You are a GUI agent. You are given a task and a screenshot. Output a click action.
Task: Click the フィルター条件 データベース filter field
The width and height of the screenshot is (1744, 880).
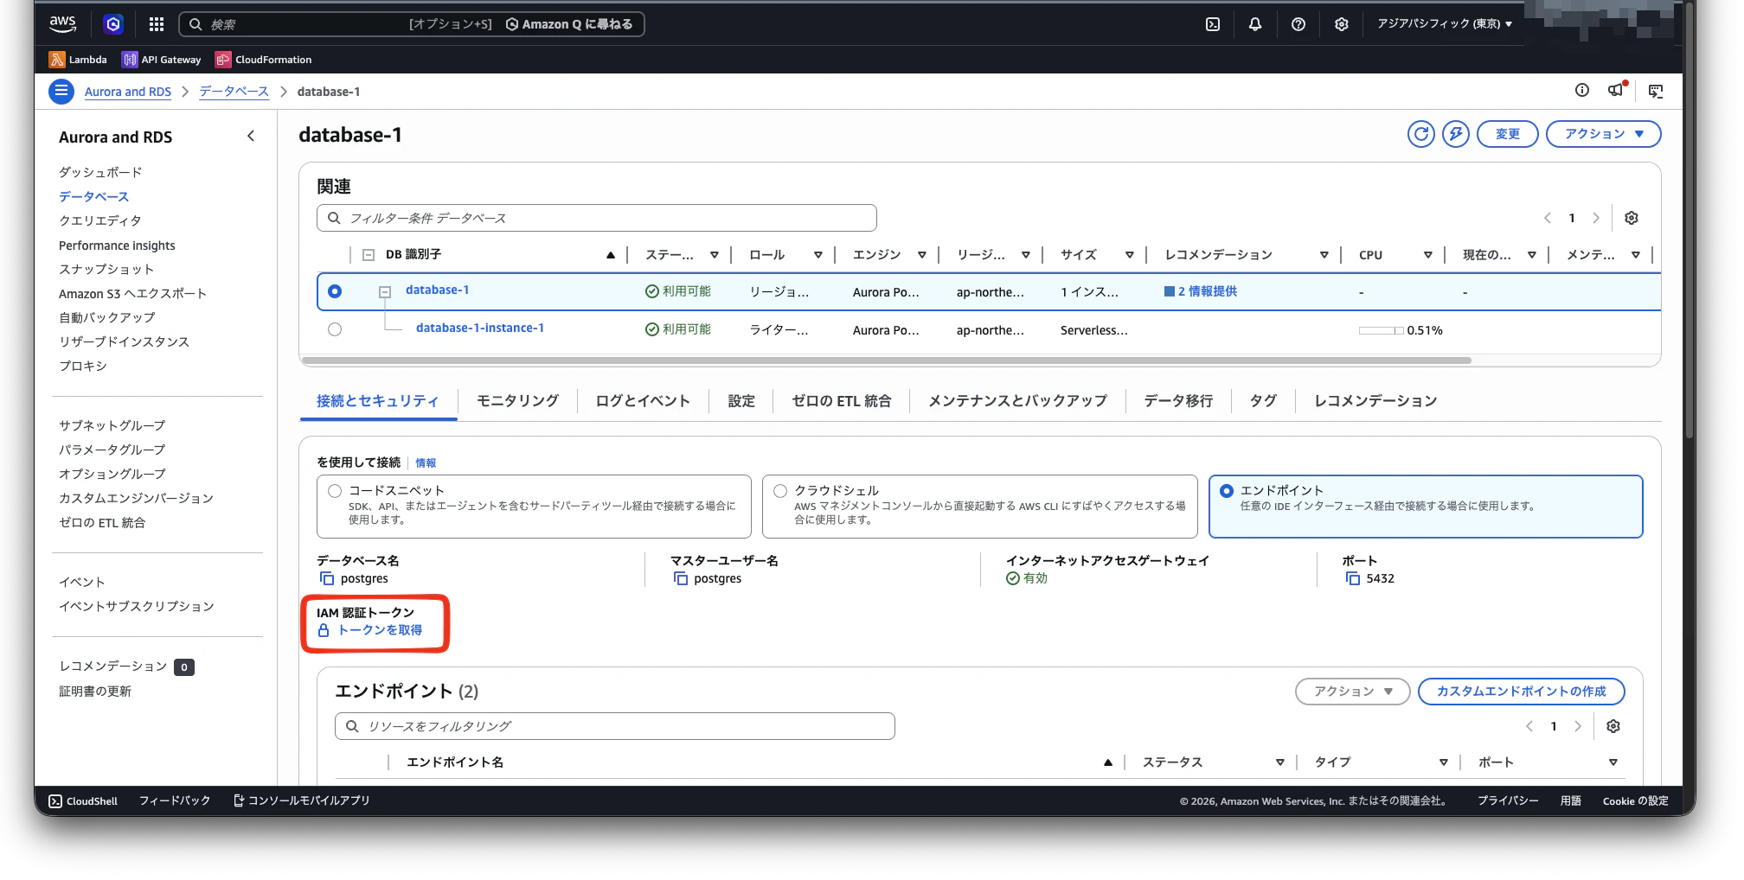(597, 218)
